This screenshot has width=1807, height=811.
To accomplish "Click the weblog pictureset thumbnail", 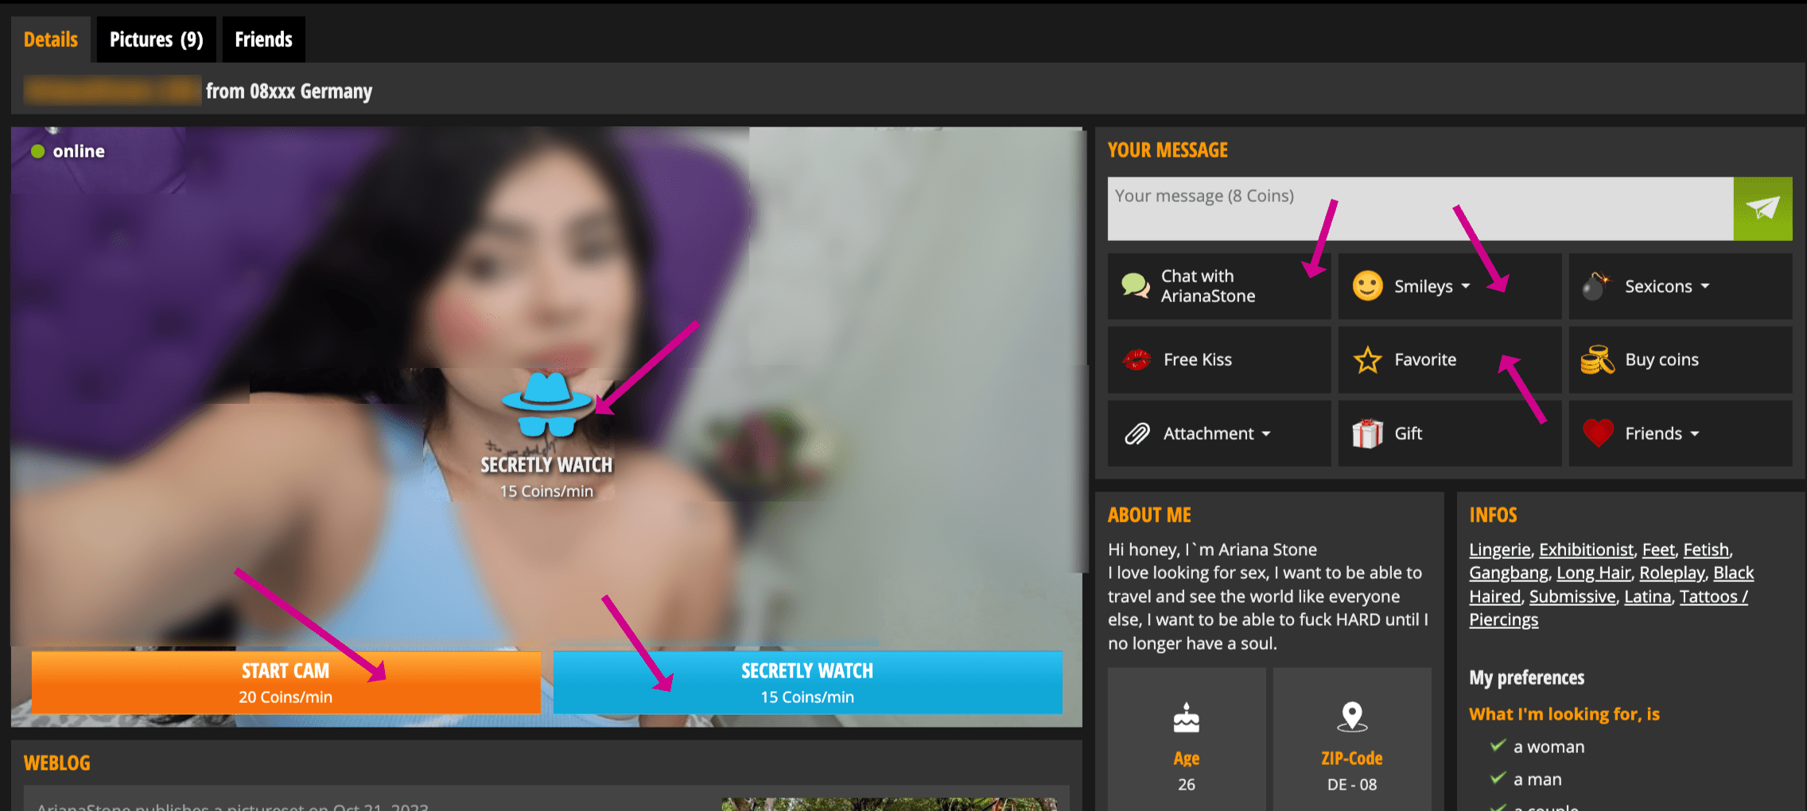I will click(889, 804).
